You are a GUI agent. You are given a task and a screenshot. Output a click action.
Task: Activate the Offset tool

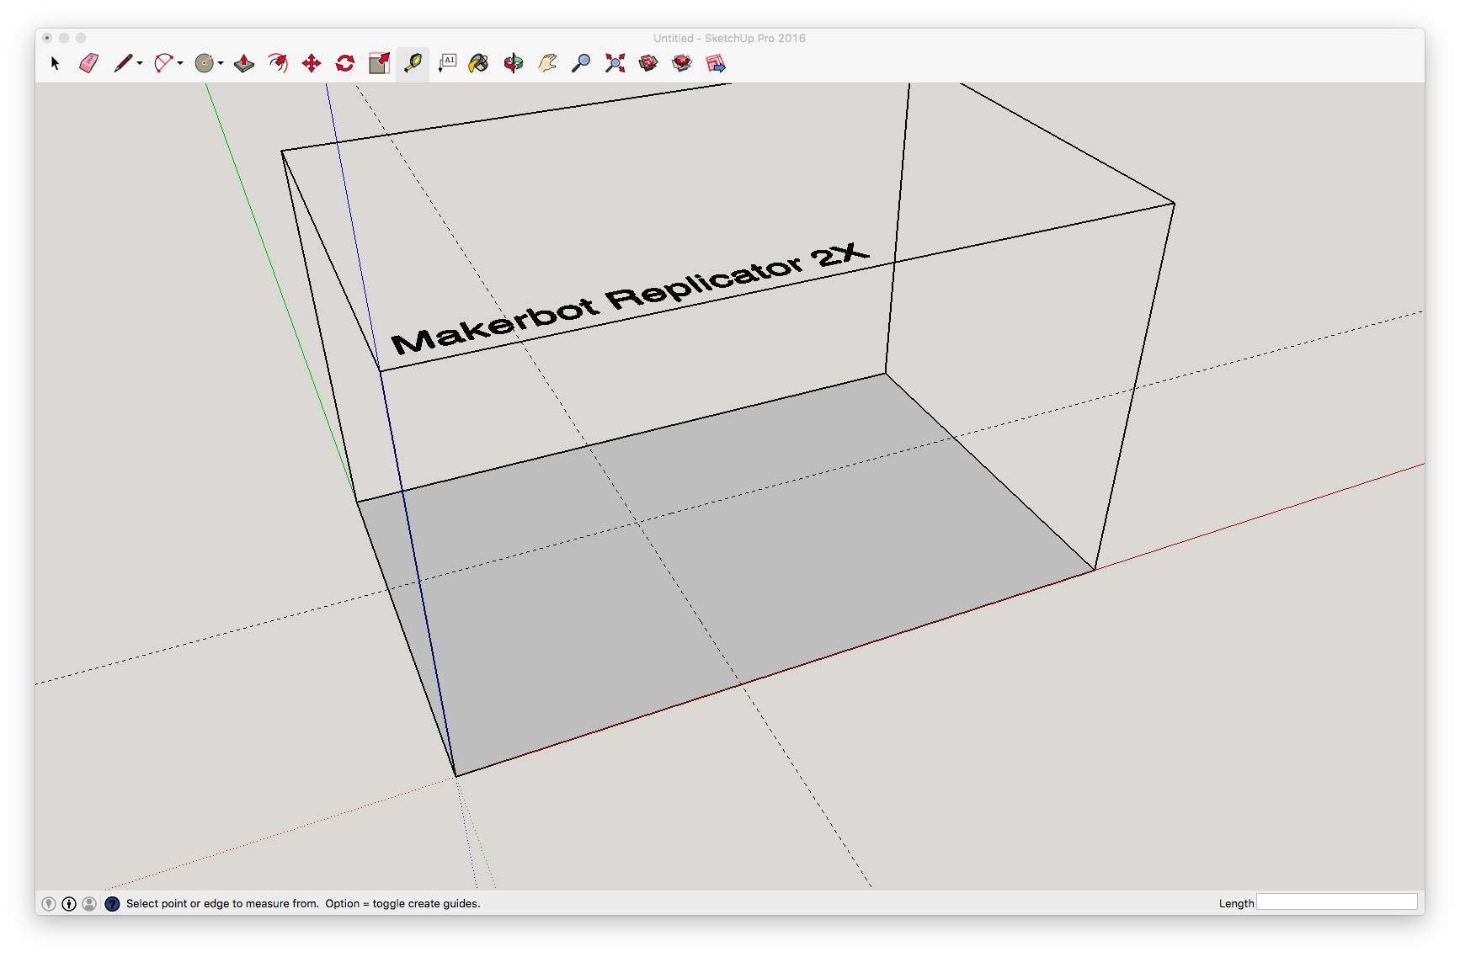(278, 63)
